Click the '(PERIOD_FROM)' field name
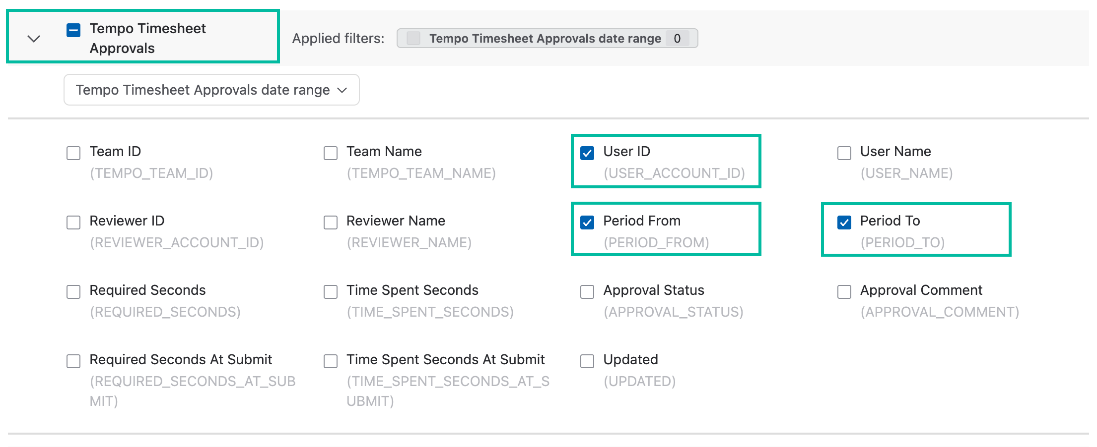The image size is (1097, 447). [x=656, y=242]
